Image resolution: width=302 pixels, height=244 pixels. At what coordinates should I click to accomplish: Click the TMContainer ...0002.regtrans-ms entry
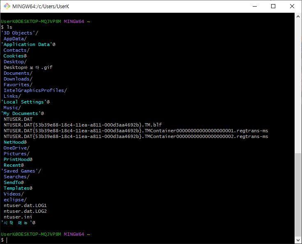[136, 136]
